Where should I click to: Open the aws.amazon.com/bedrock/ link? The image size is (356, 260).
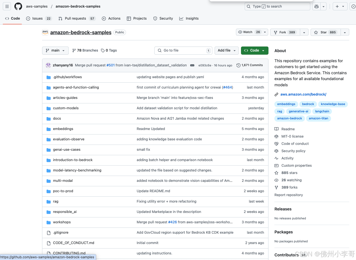[303, 94]
